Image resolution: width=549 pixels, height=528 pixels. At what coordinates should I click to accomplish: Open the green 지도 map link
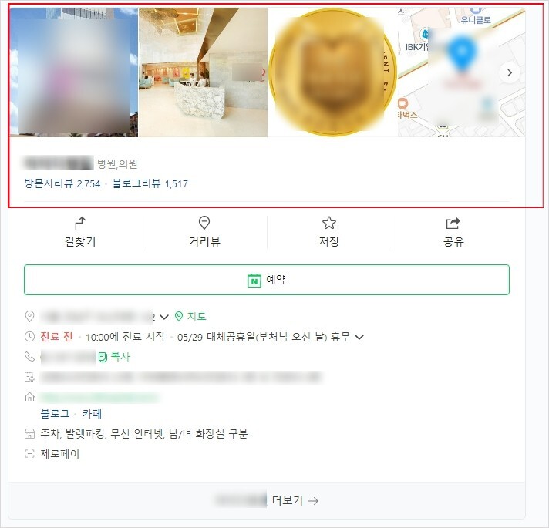(x=190, y=316)
